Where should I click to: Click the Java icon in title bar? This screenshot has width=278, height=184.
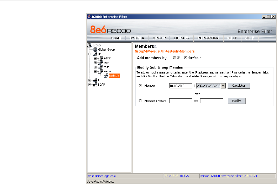pos(89,17)
